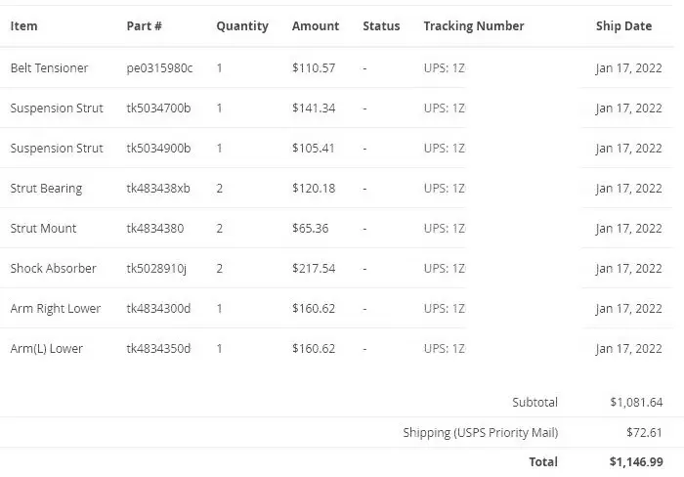Viewport: 684px width, 477px height.
Task: Click the Tracking Number column header
Action: 474,26
